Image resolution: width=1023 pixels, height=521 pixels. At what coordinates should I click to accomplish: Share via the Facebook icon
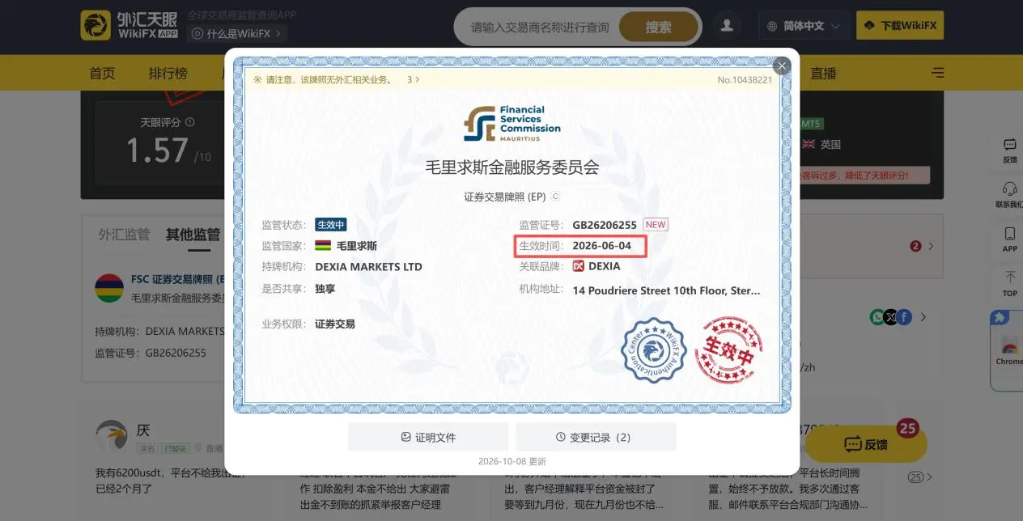click(904, 317)
